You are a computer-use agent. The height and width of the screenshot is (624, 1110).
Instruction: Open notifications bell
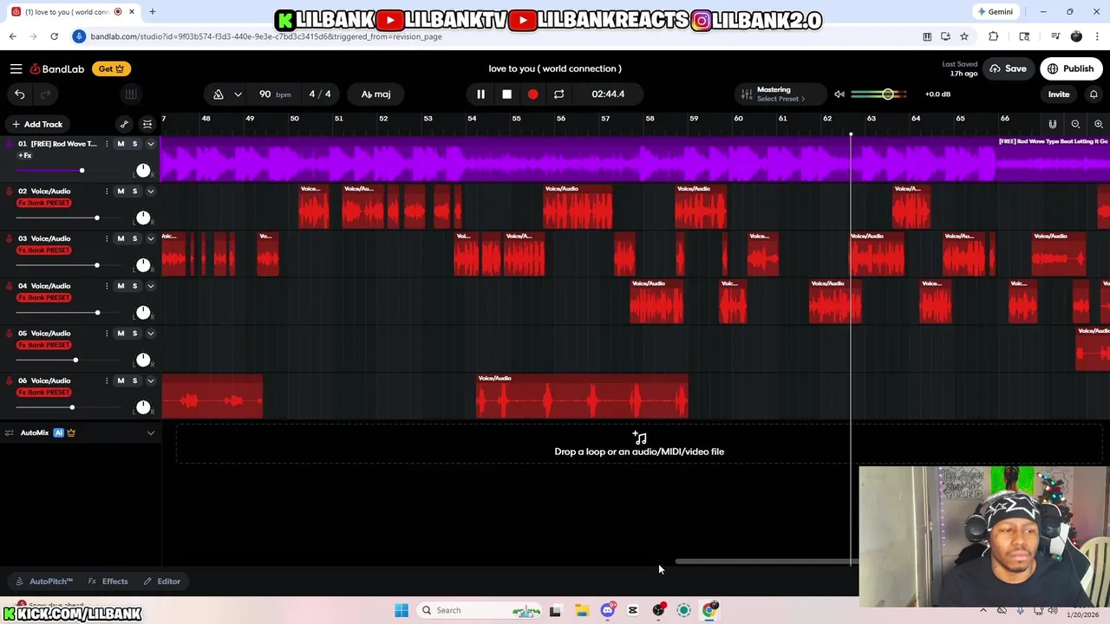point(1094,94)
